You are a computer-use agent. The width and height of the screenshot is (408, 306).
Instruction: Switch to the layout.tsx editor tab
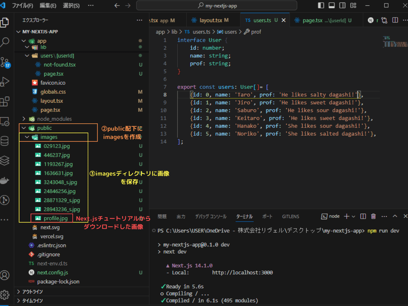coord(214,20)
